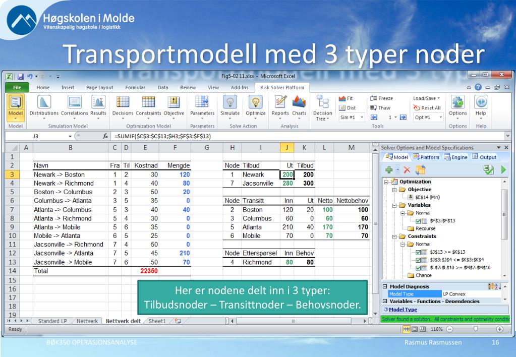Open the Engine tab in solver pane
The image size is (516, 357).
[x=456, y=157]
